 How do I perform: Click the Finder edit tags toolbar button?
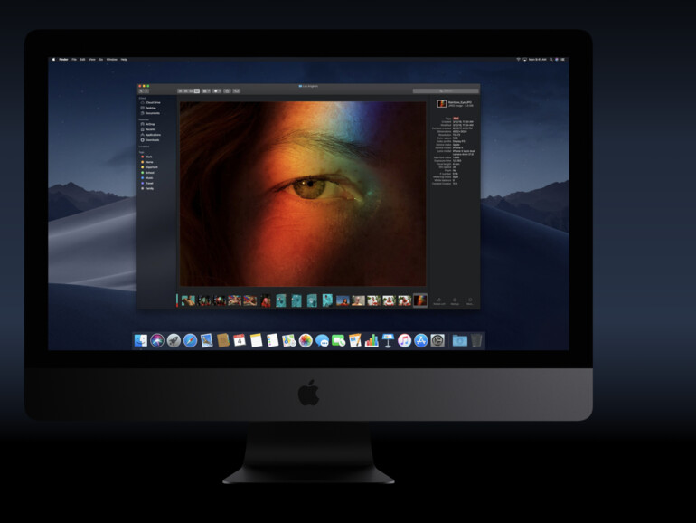click(x=237, y=91)
